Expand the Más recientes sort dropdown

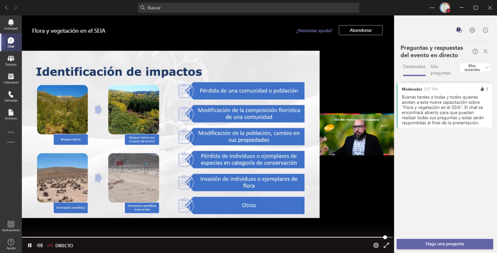(475, 68)
